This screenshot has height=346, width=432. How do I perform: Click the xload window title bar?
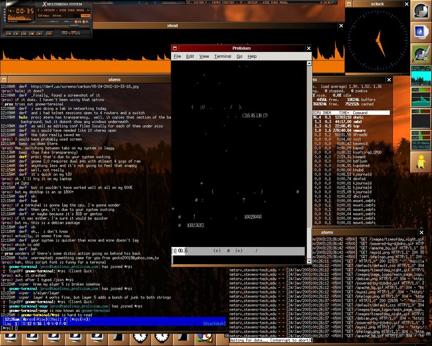pyautogui.click(x=215, y=25)
